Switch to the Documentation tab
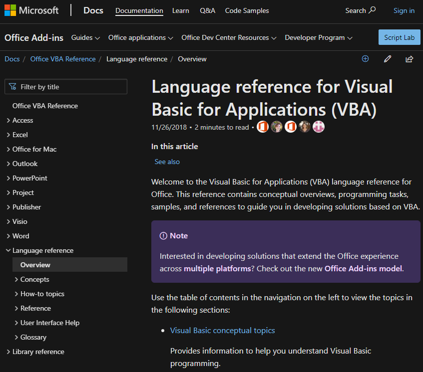Image resolution: width=423 pixels, height=372 pixels. [x=139, y=10]
